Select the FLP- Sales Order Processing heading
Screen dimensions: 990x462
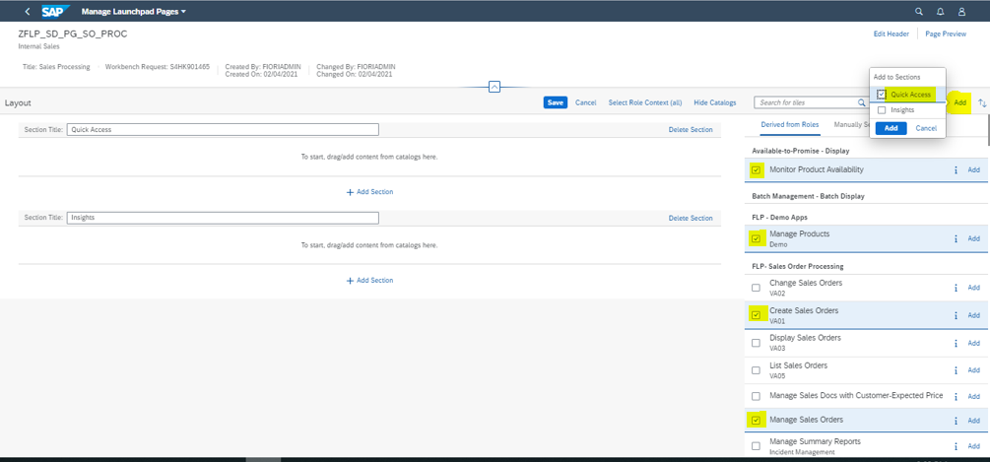(x=798, y=266)
